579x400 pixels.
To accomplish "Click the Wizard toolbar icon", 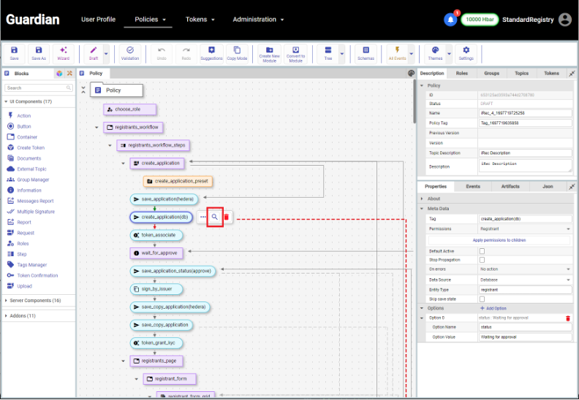I will pyautogui.click(x=63, y=53).
